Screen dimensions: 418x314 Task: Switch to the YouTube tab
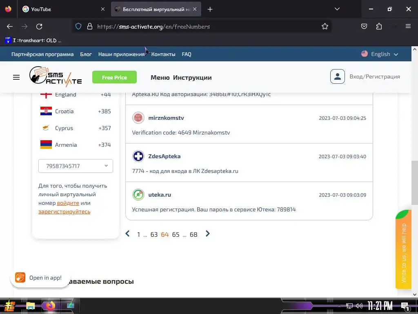click(64, 9)
